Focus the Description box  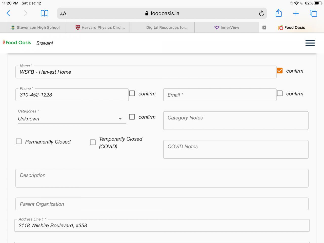click(x=162, y=178)
